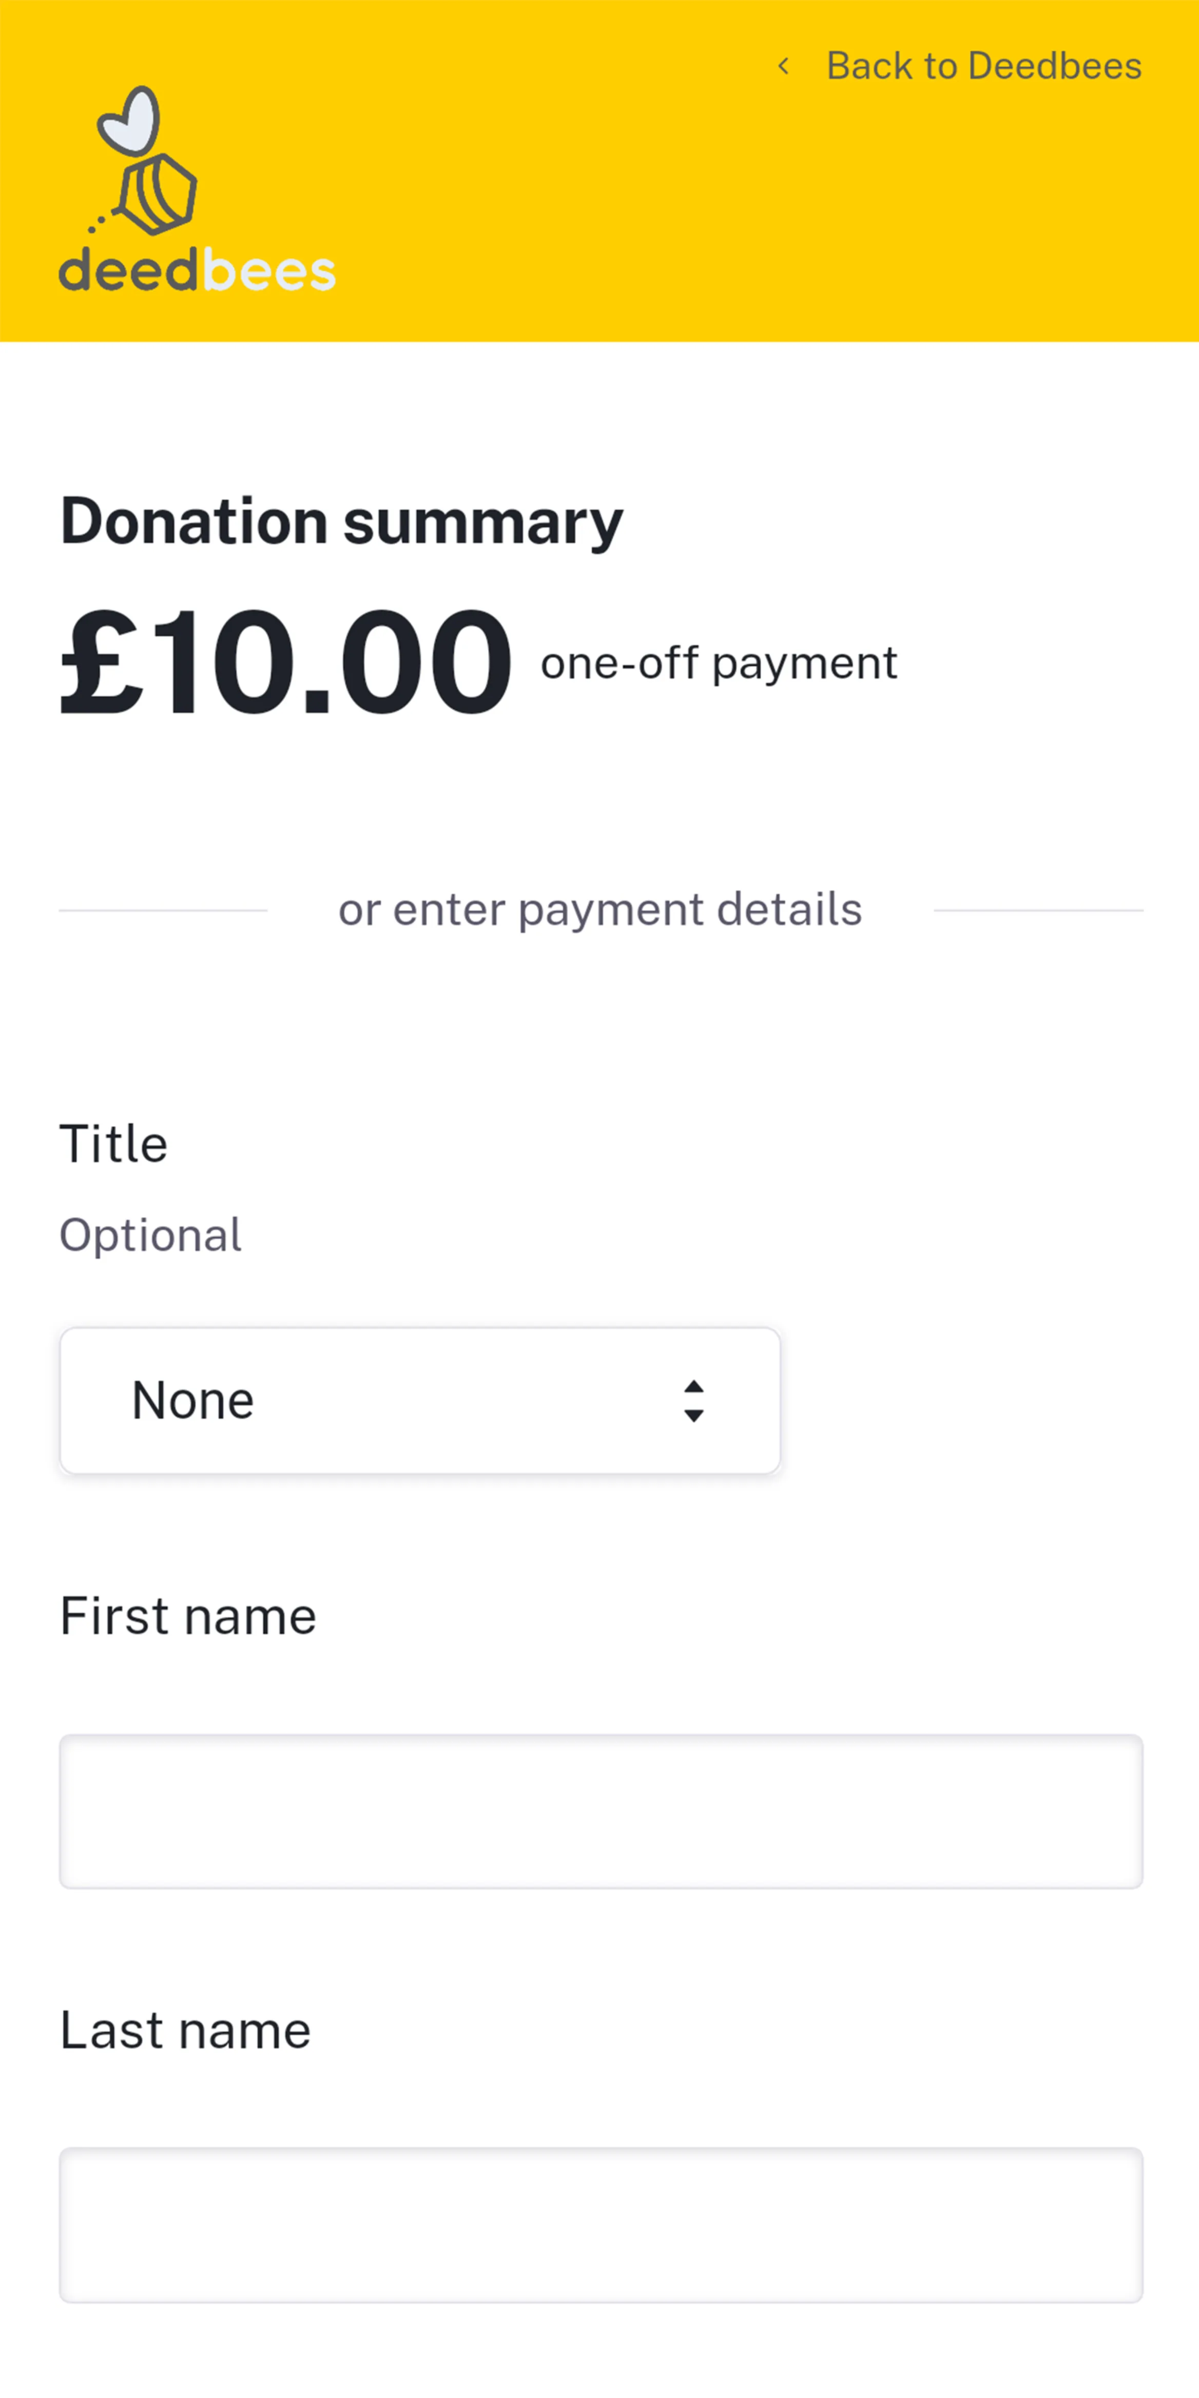Click the First name label
Screen dimensions: 1199x2398
point(188,1616)
